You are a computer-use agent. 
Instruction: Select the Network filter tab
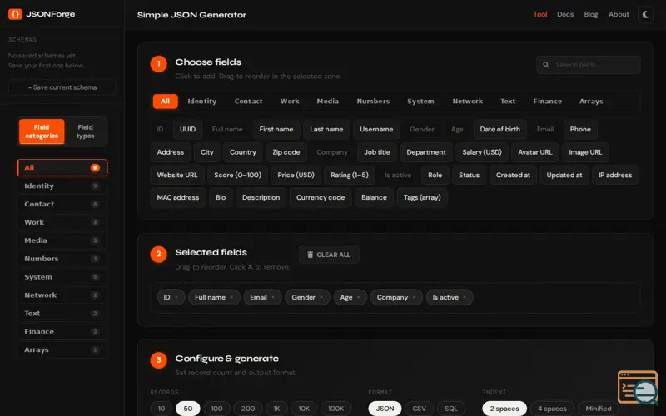pos(468,102)
